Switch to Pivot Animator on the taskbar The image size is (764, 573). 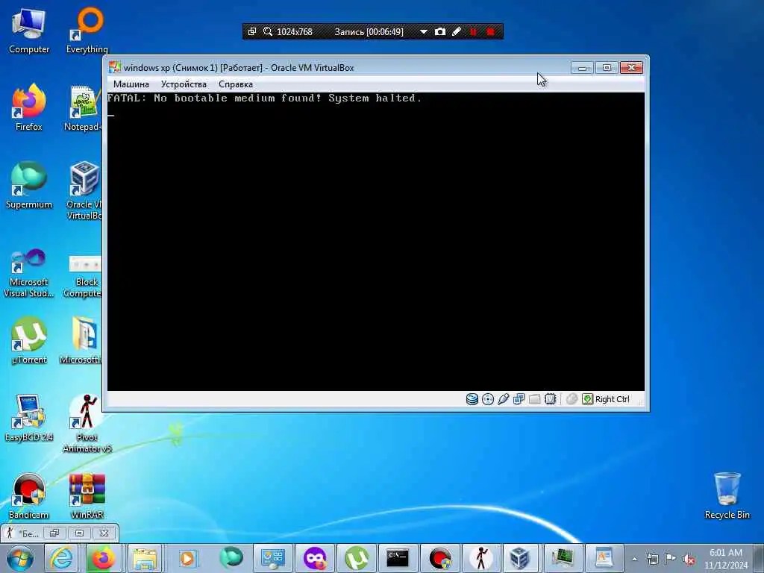click(481, 558)
